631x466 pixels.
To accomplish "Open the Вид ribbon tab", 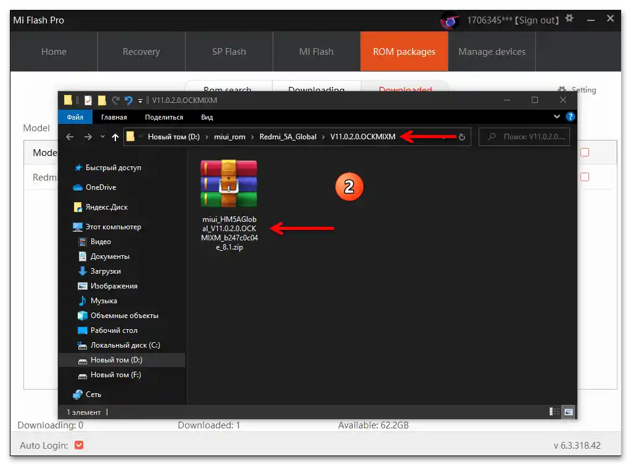I will tap(207, 117).
